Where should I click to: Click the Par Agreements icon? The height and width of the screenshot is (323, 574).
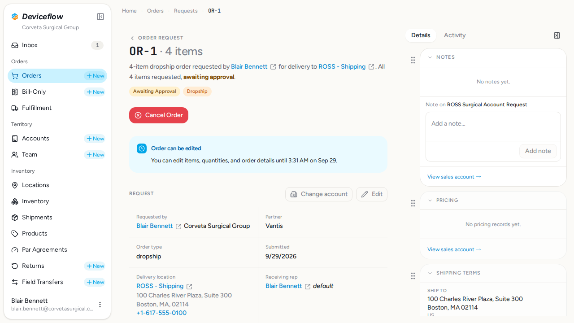pyautogui.click(x=15, y=250)
